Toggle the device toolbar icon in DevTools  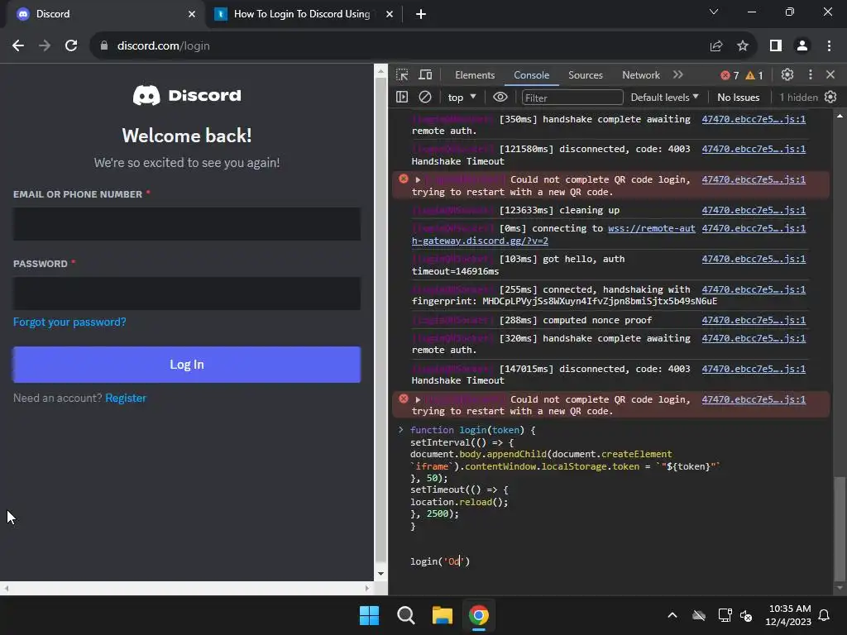tap(426, 74)
